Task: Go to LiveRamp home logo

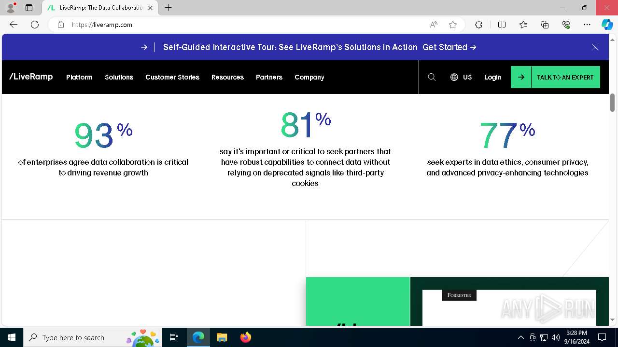Action: click(31, 77)
